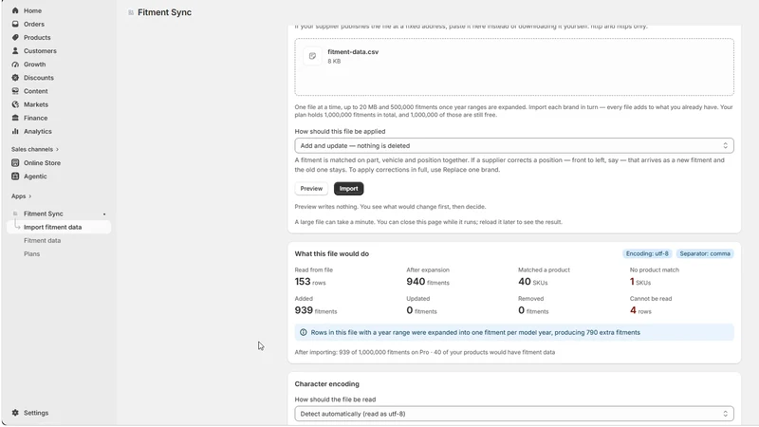Viewport: 759px width, 427px height.
Task: Click the Content icon
Action: click(x=15, y=91)
